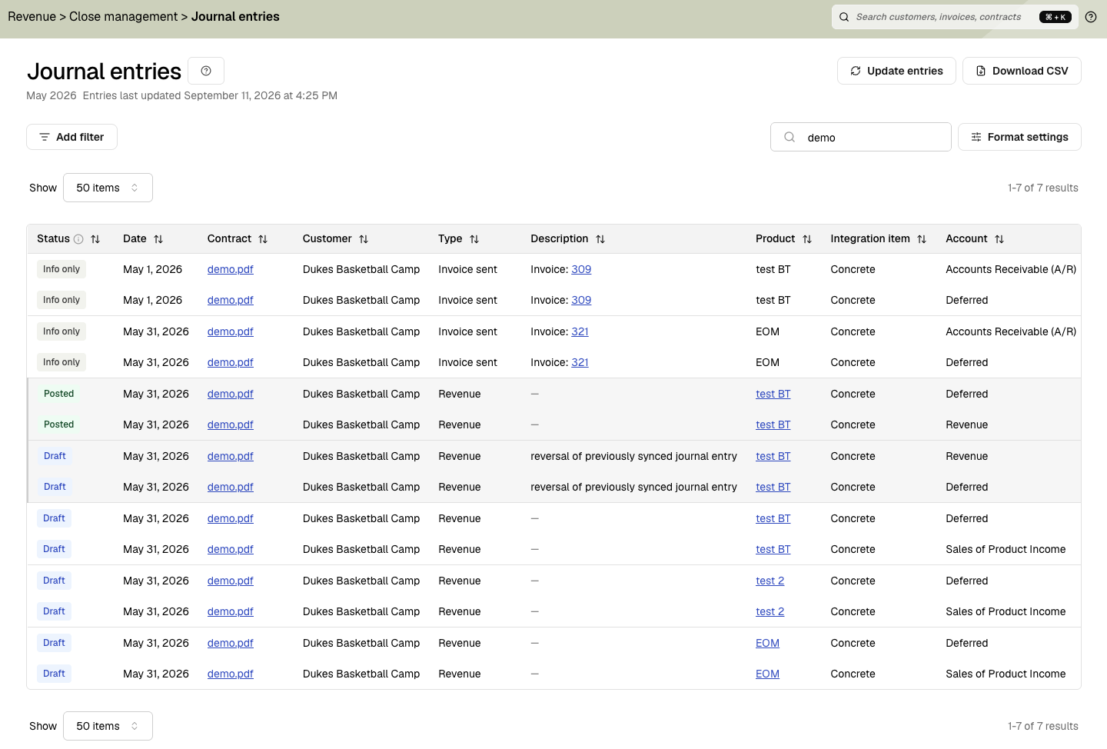Sort by Description column arrows

[600, 239]
